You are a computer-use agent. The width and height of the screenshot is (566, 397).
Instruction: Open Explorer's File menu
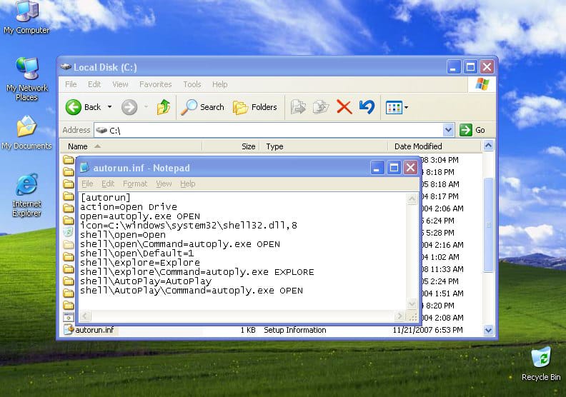71,84
